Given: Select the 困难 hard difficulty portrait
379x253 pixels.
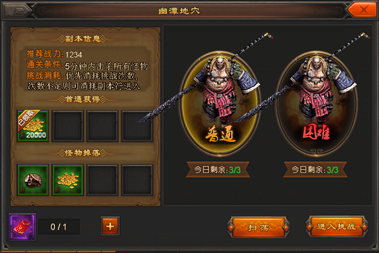Looking at the screenshot, I should click(x=316, y=104).
